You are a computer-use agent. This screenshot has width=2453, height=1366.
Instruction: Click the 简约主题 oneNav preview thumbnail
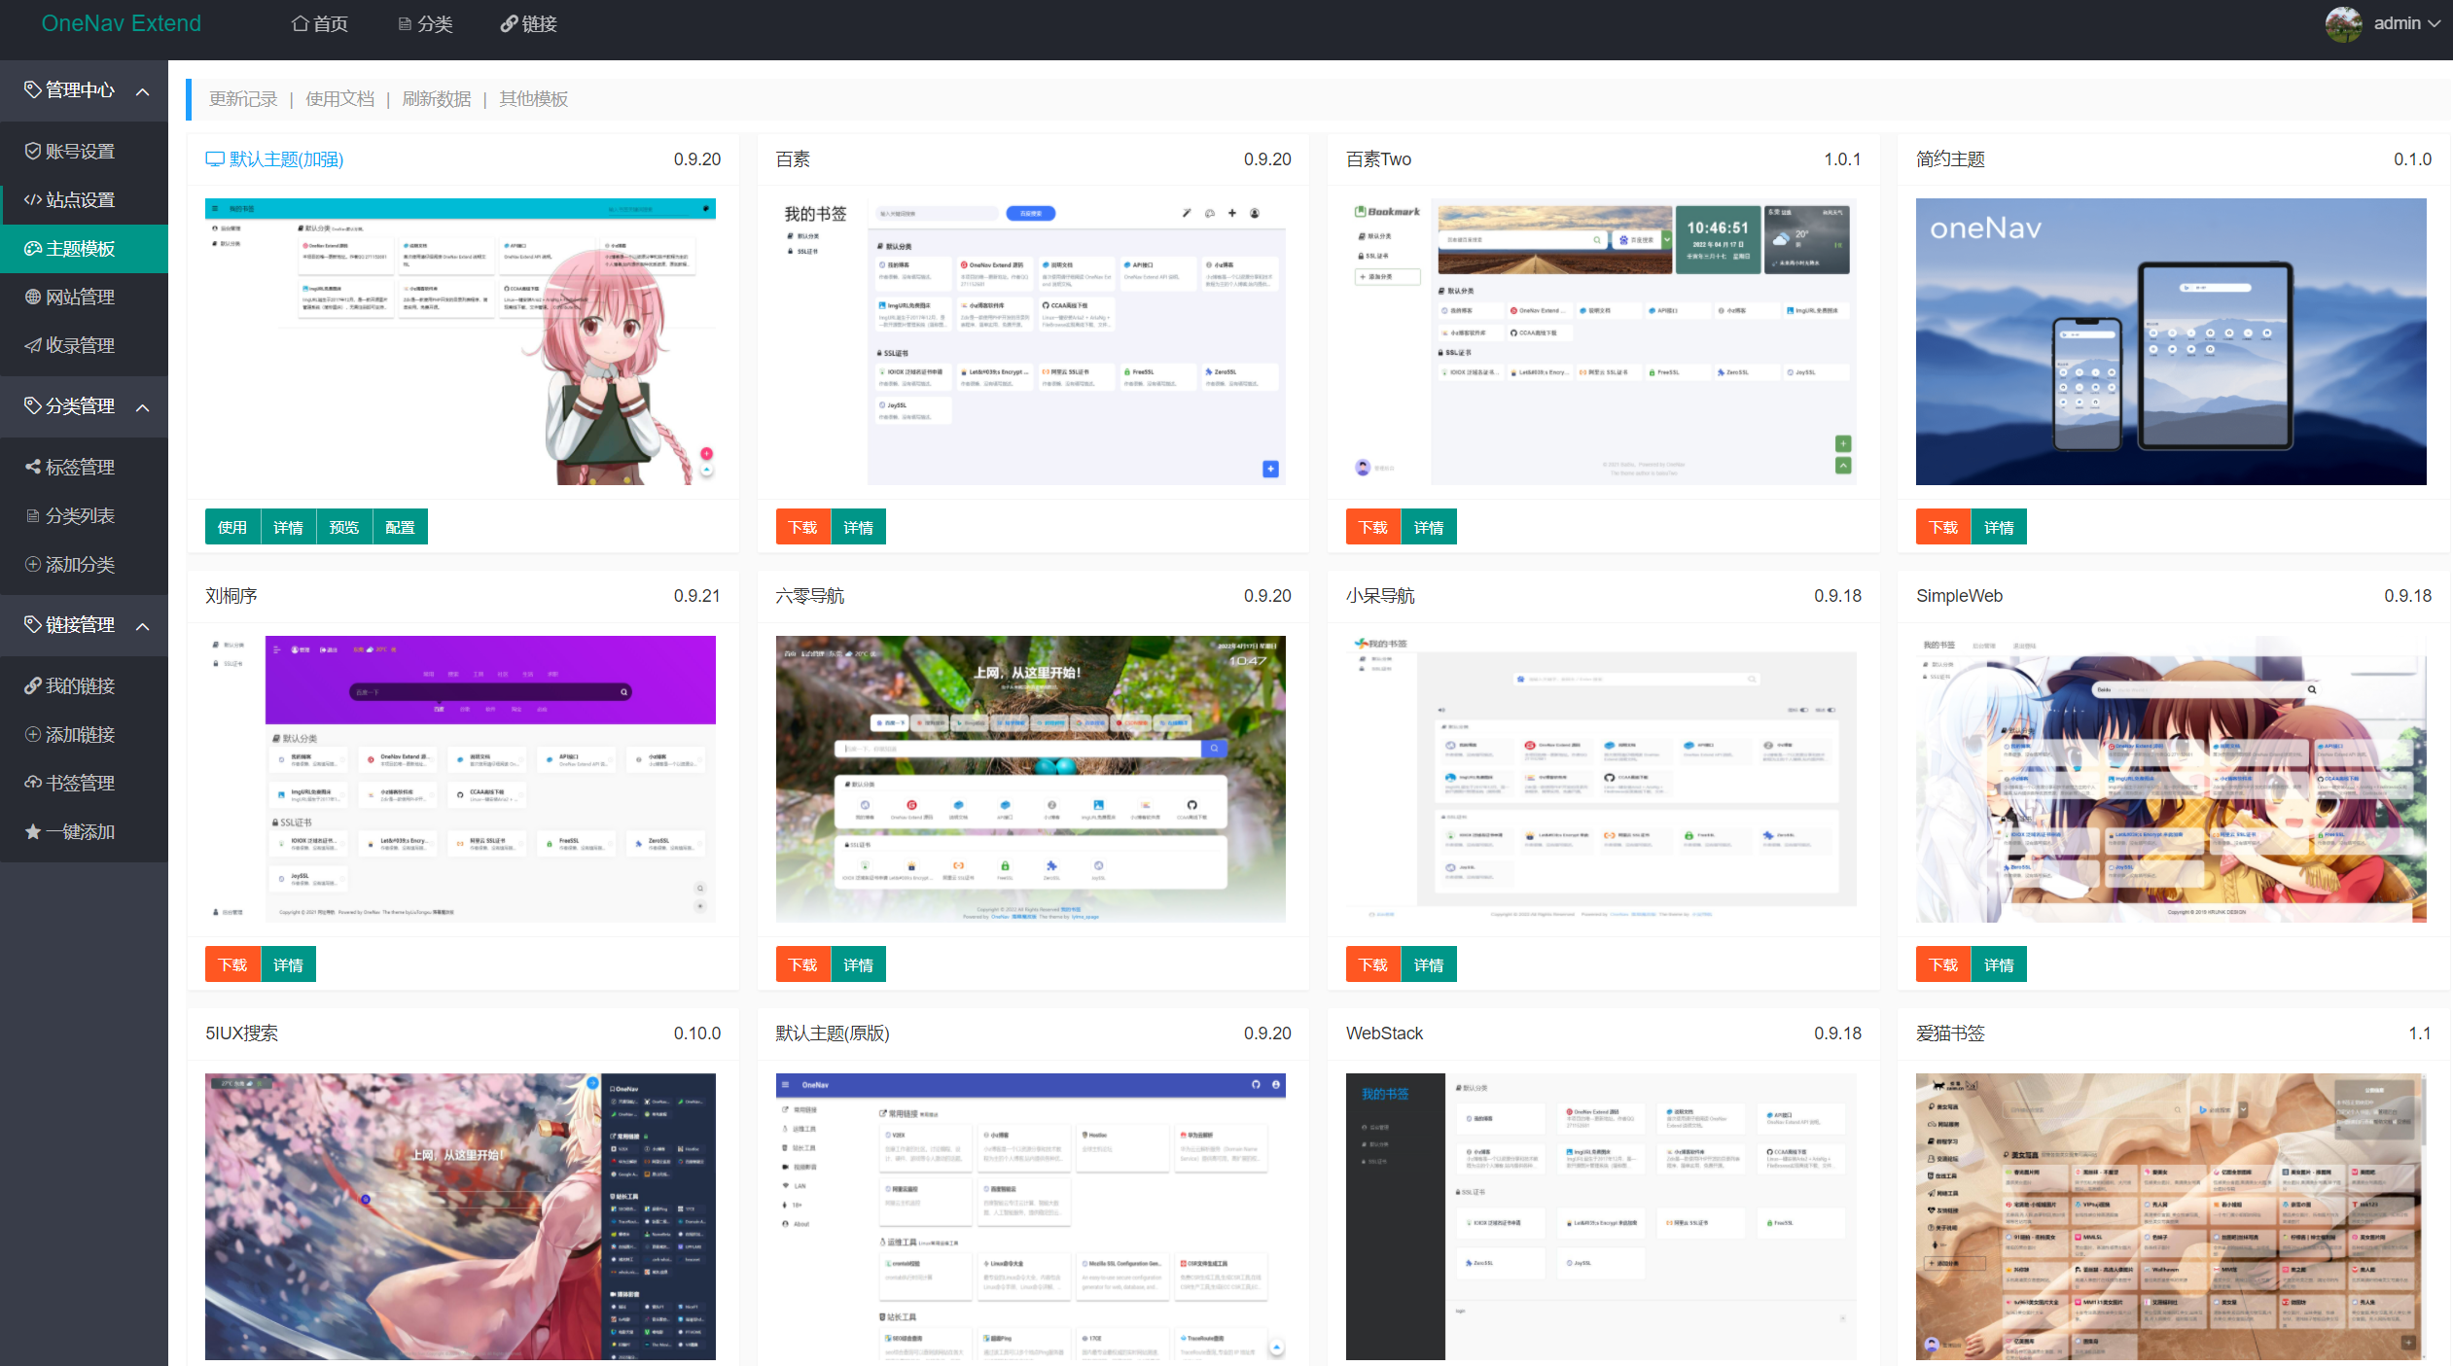click(2170, 341)
